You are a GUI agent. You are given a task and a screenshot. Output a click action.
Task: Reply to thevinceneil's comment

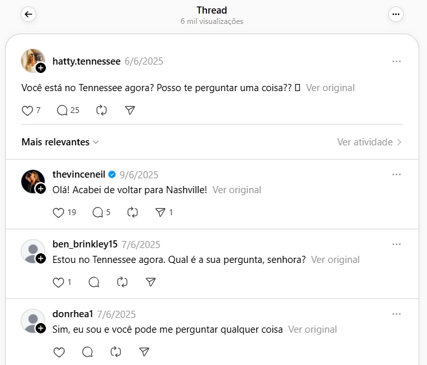click(x=98, y=213)
